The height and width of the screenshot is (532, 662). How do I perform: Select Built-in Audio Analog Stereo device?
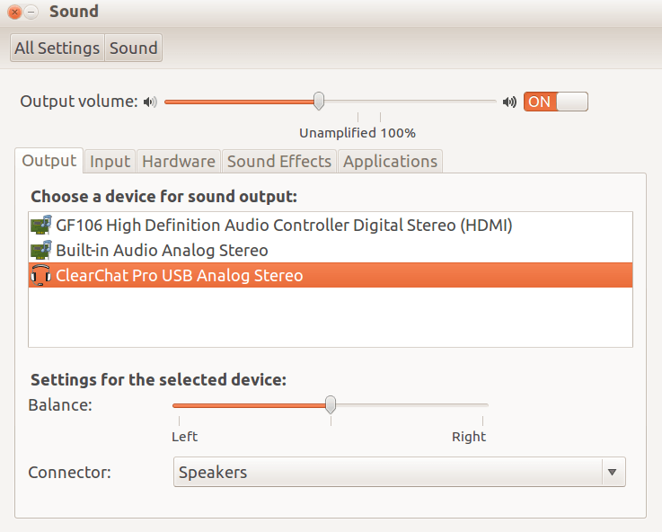(x=162, y=251)
